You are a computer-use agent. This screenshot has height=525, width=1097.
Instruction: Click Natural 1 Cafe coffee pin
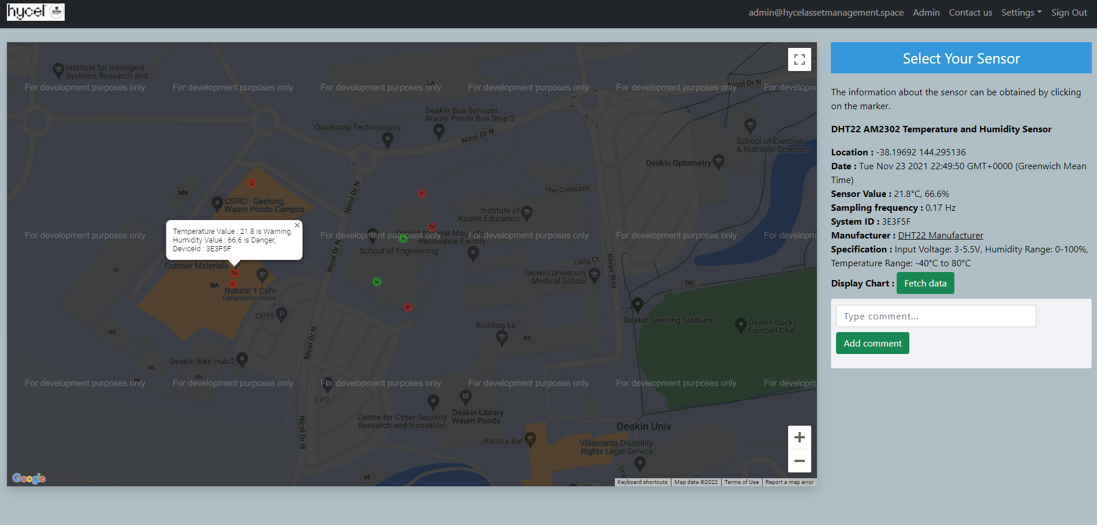pyautogui.click(x=262, y=275)
